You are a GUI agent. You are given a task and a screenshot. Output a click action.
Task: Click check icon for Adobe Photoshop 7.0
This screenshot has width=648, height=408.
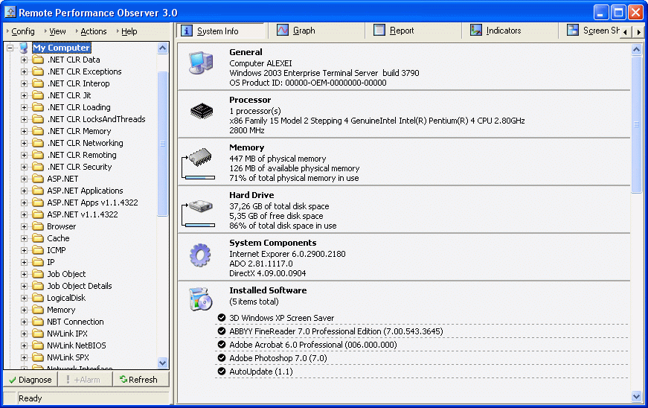222,358
